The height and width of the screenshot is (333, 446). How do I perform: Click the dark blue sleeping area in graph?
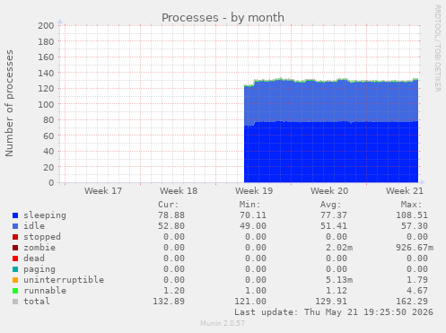[331, 152]
